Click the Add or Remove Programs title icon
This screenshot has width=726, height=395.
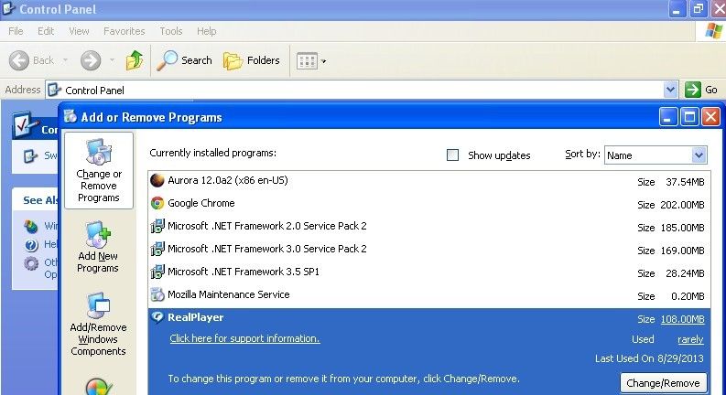(x=70, y=116)
